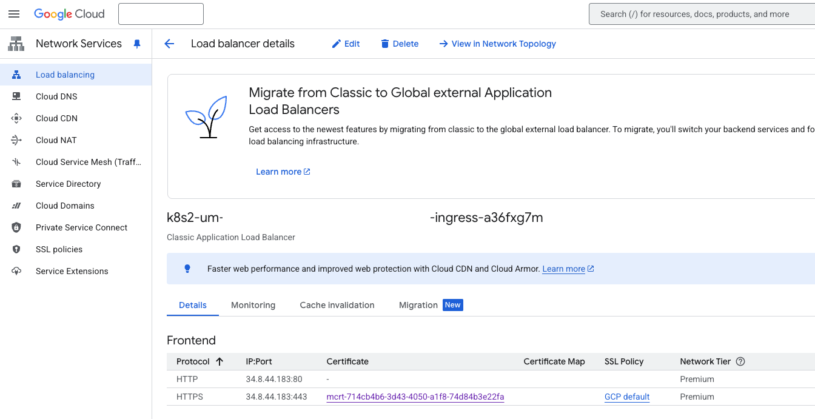The width and height of the screenshot is (815, 419).
Task: Click the Service Directory sidebar icon
Action: [x=16, y=184]
